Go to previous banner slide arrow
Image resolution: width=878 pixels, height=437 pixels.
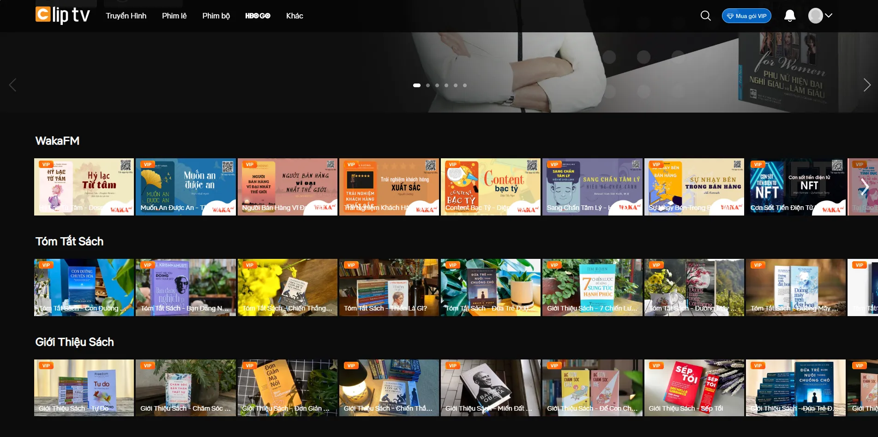click(13, 85)
